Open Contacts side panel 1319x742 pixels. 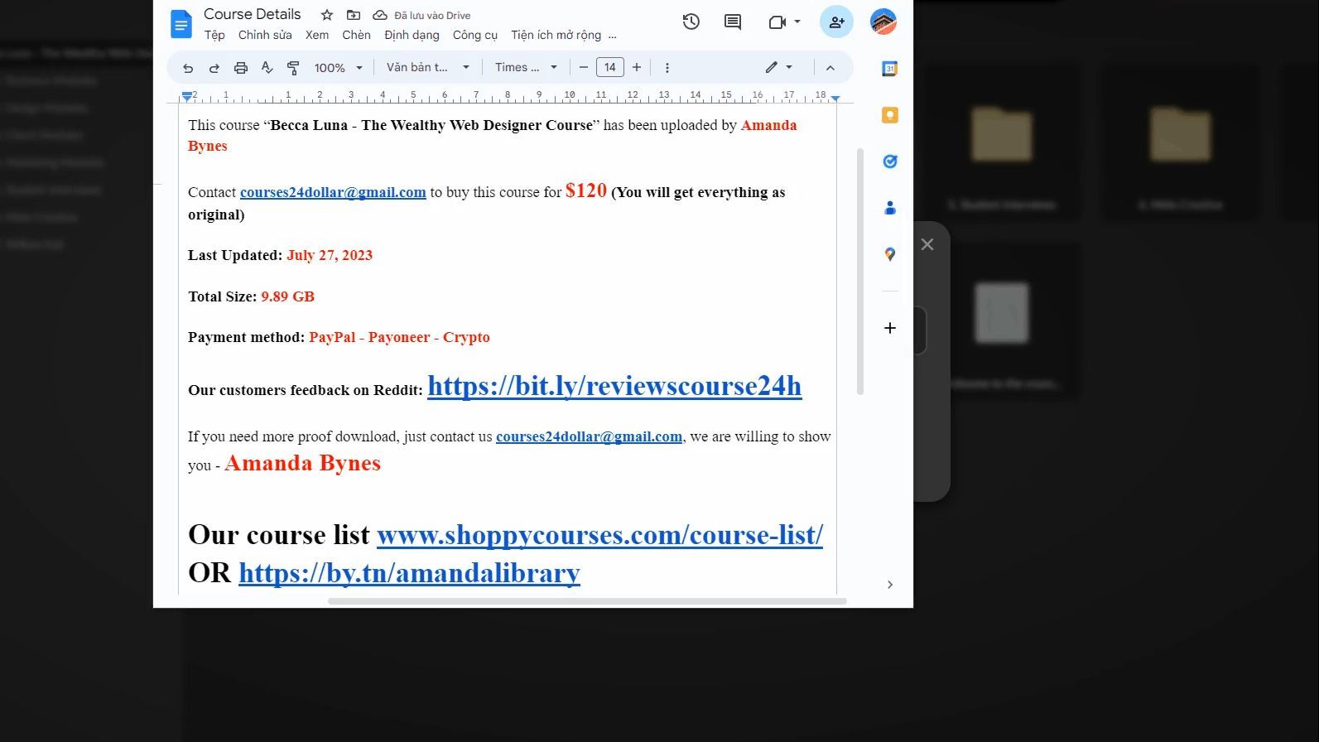click(890, 208)
